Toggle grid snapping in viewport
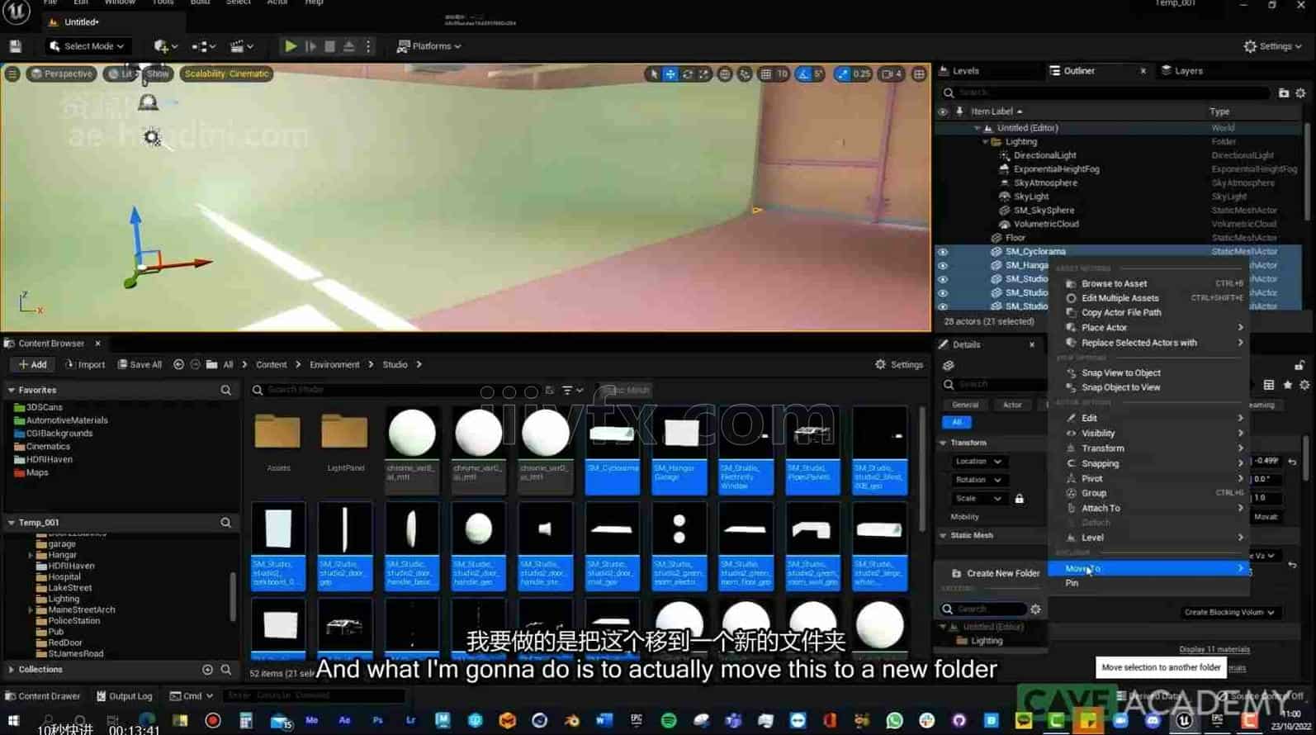 click(x=765, y=73)
